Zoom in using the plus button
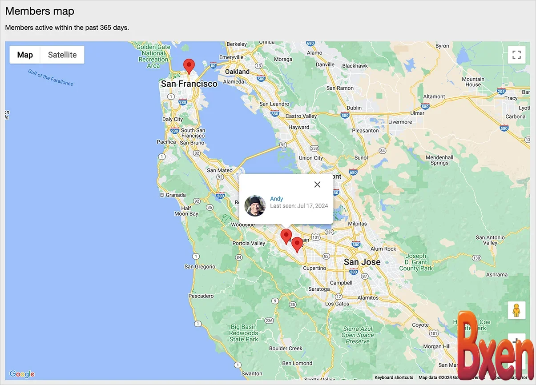 (516, 342)
